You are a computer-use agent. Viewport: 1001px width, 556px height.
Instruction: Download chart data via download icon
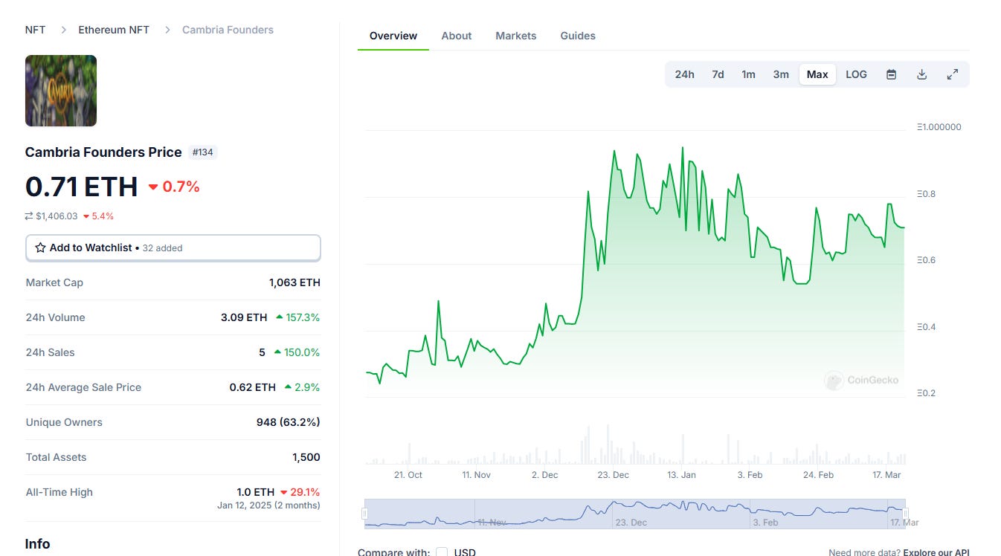pyautogui.click(x=921, y=74)
